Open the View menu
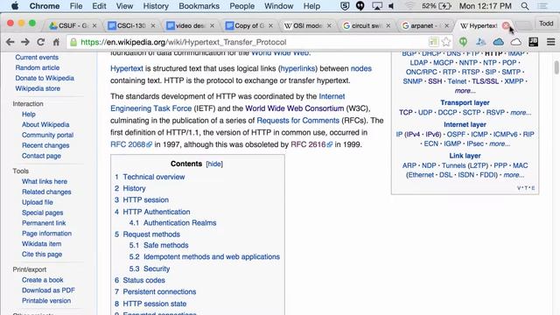This screenshot has width=560, height=315. (x=124, y=6)
